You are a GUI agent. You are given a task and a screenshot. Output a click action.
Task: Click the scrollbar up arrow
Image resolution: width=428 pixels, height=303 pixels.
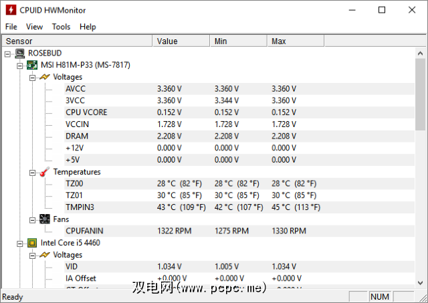point(421,54)
